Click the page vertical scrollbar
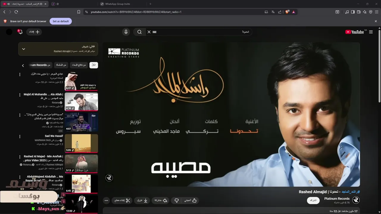Image resolution: width=381 pixels, height=214 pixels. click(x=379, y=65)
